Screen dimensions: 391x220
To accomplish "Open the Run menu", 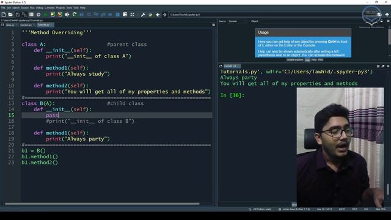I will coord(32,8).
